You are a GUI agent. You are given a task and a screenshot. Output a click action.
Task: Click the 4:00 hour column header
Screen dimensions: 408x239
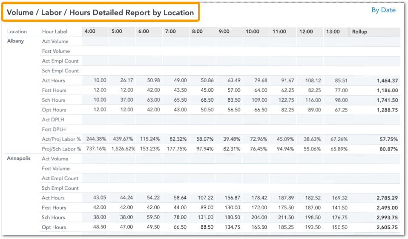(x=90, y=32)
